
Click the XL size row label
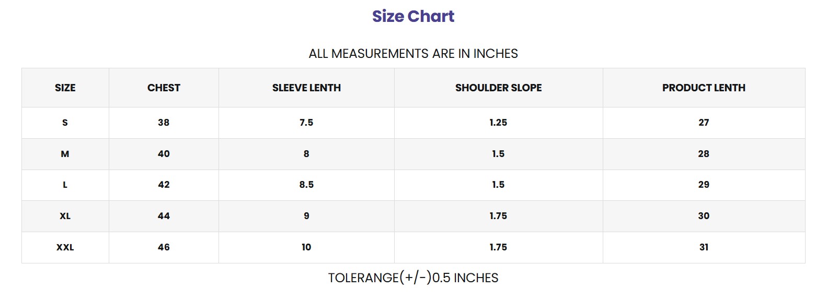[65, 216]
